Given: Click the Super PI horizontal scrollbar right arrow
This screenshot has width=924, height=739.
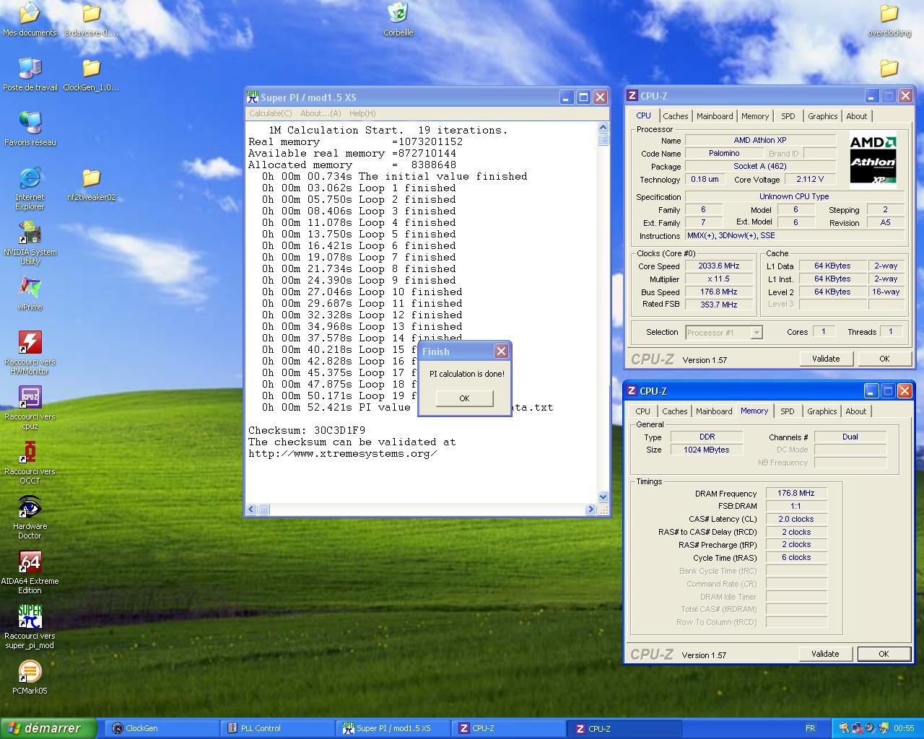Looking at the screenshot, I should click(x=591, y=509).
